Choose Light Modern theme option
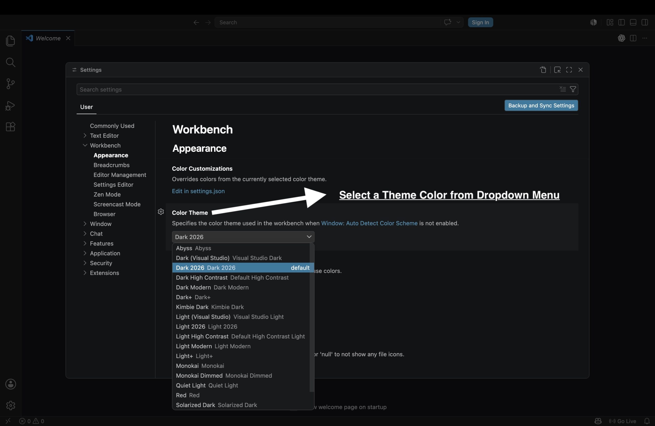 click(x=241, y=346)
